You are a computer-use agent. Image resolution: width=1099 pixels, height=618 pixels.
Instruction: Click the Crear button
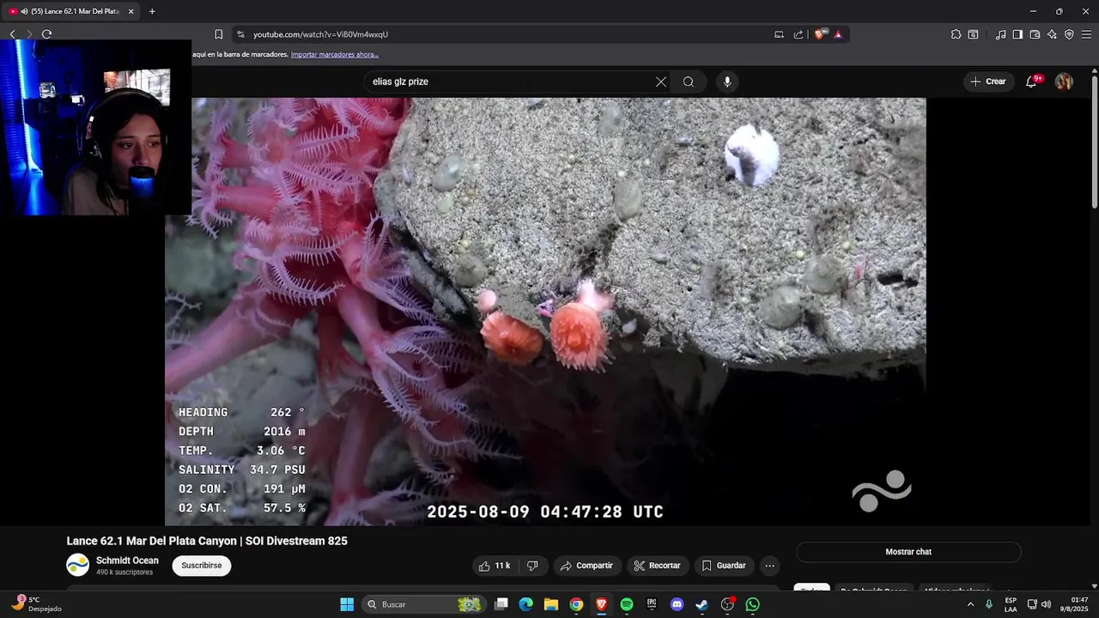[x=987, y=82]
